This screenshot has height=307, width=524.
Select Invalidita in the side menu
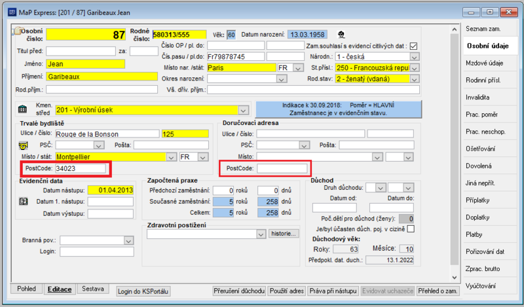[490, 98]
